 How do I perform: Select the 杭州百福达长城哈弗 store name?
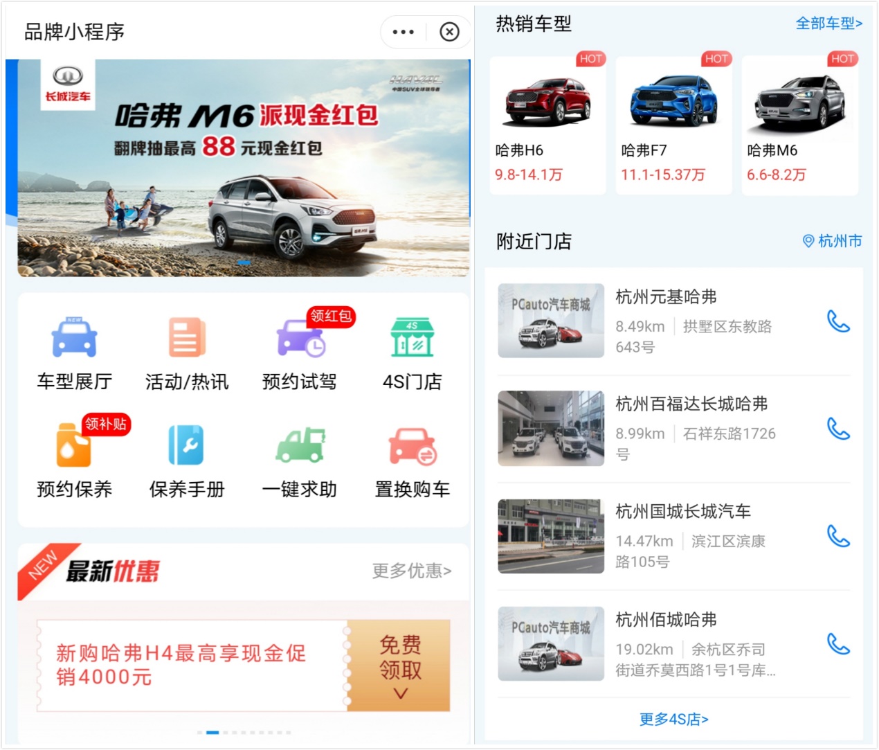[x=692, y=404]
